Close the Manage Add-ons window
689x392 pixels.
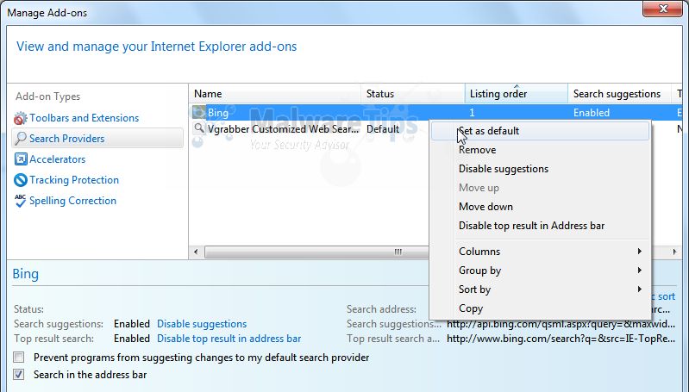(662, 9)
